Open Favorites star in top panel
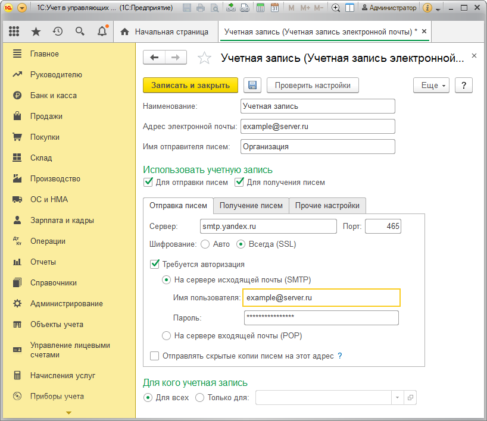487x421 pixels. [36, 32]
